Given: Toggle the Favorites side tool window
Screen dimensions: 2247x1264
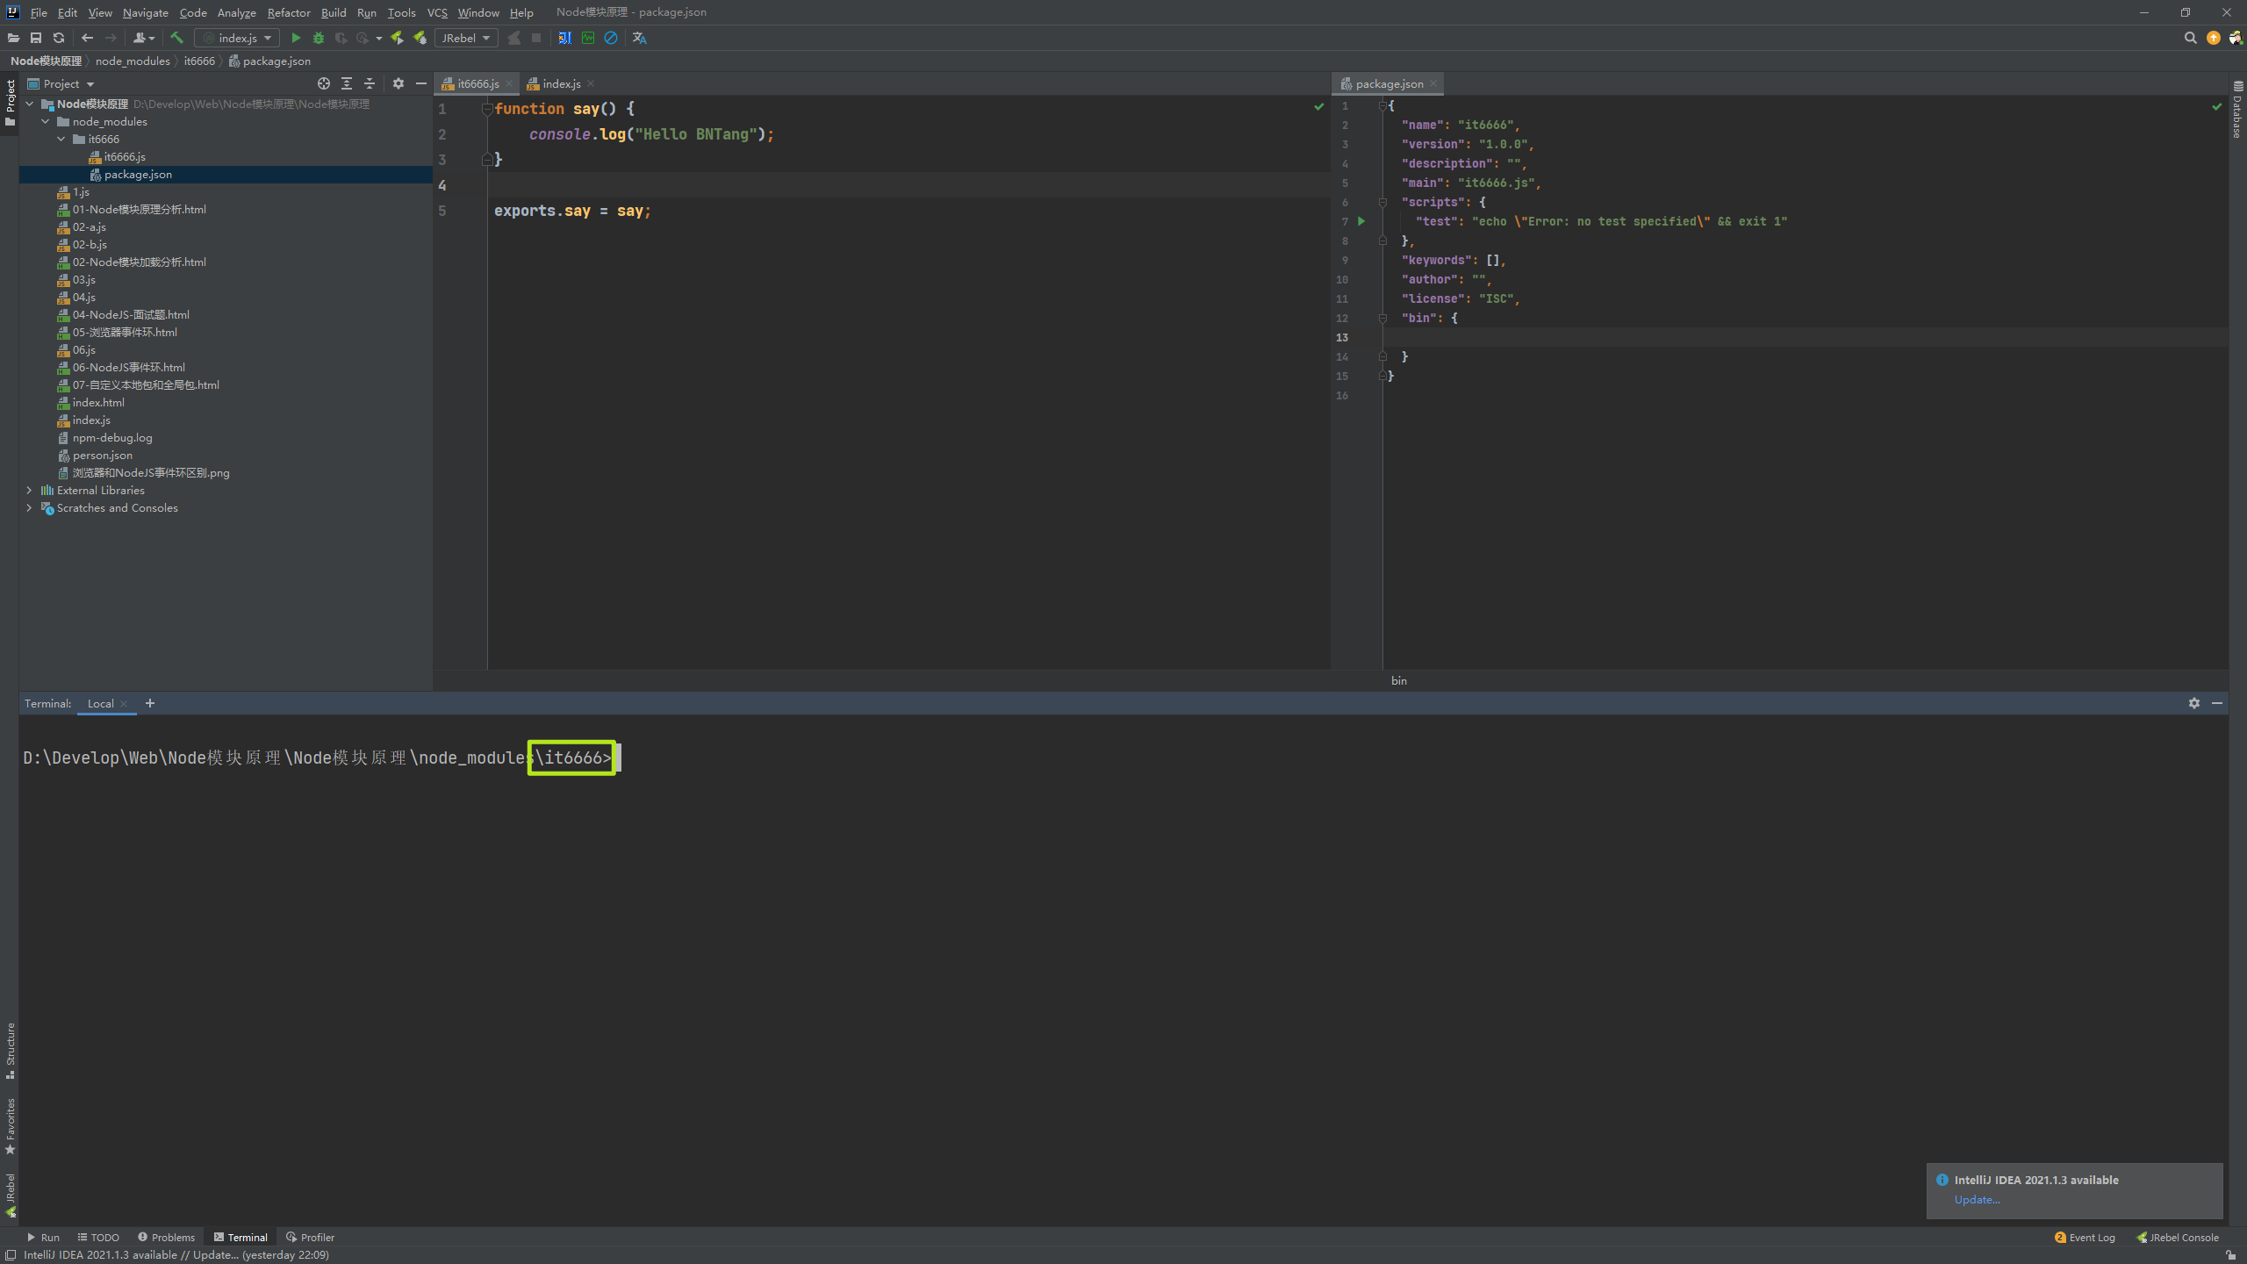Looking at the screenshot, I should (x=10, y=1126).
